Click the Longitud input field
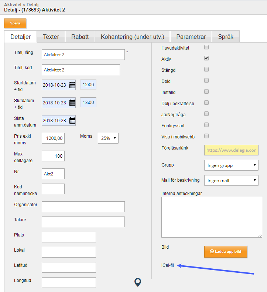267x292 pixels. (69, 282)
